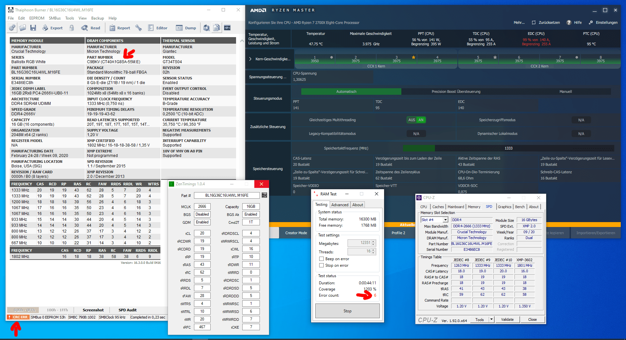This screenshot has height=340, width=626.
Task: Click the save floppy icon in Thaiphoon Burner
Action: click(x=33, y=28)
